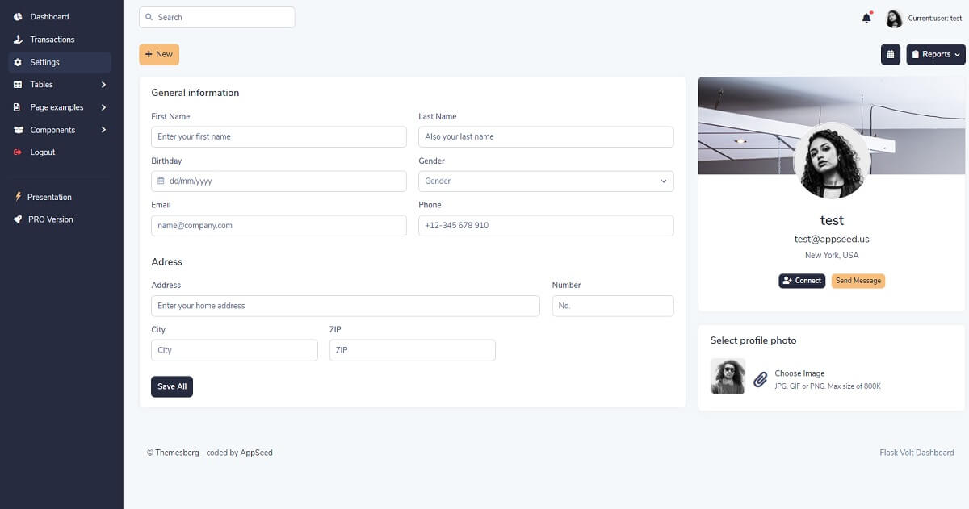Image resolution: width=969 pixels, height=509 pixels.
Task: Select Transactions in the sidebar menu
Action: [x=52, y=39]
